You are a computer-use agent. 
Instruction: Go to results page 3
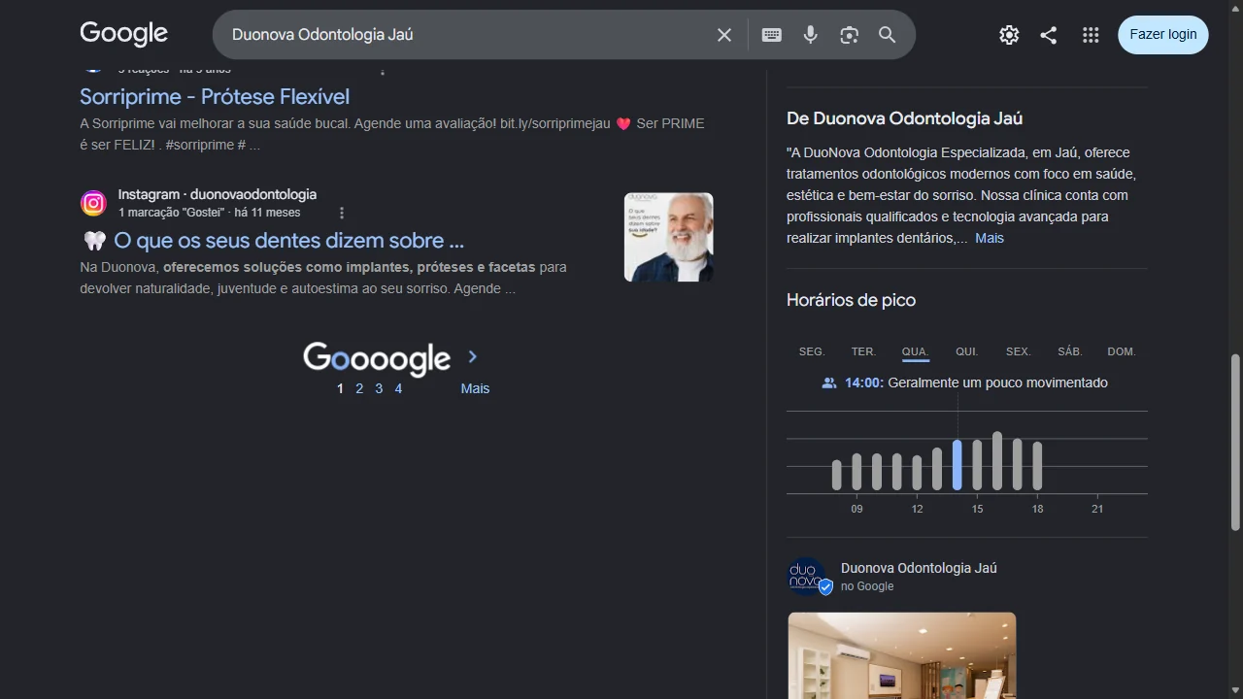point(379,388)
